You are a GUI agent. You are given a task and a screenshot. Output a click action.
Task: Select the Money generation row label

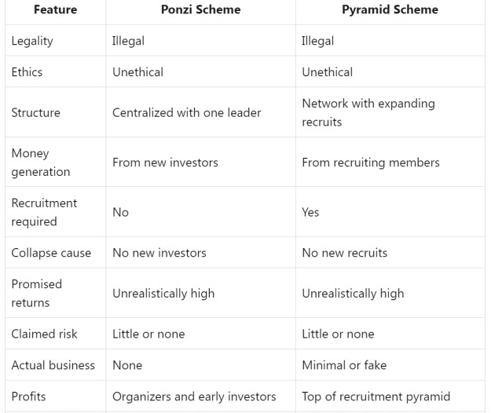pos(41,163)
